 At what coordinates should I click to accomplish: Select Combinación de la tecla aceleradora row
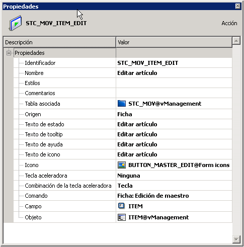pos(123,186)
